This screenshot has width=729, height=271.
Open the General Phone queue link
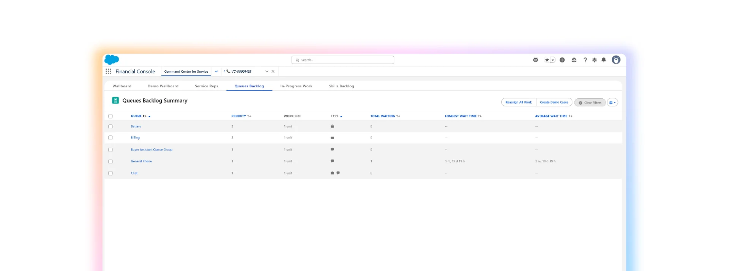pos(141,161)
